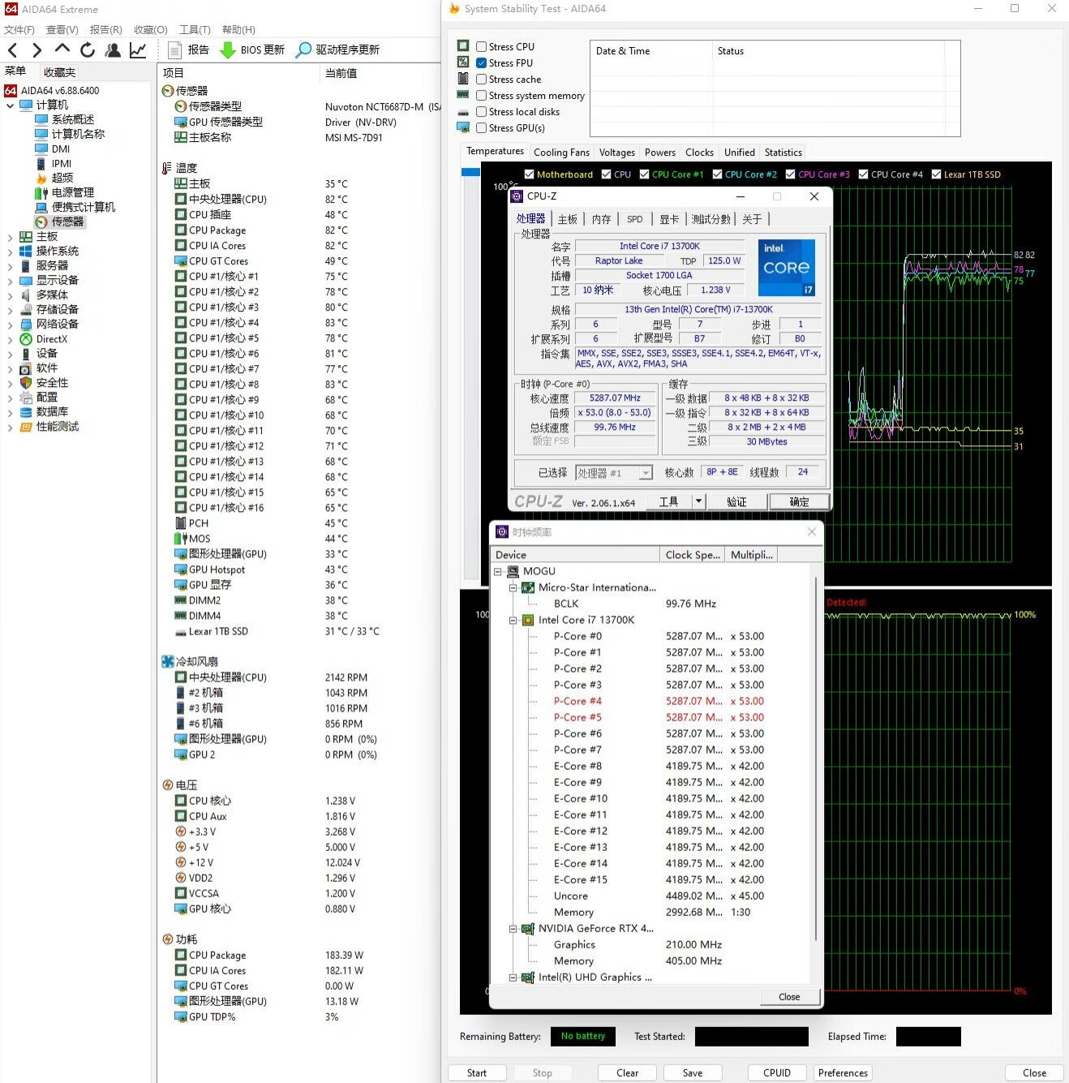Click Preferences button in Stability Test
The width and height of the screenshot is (1069, 1083).
[843, 1072]
